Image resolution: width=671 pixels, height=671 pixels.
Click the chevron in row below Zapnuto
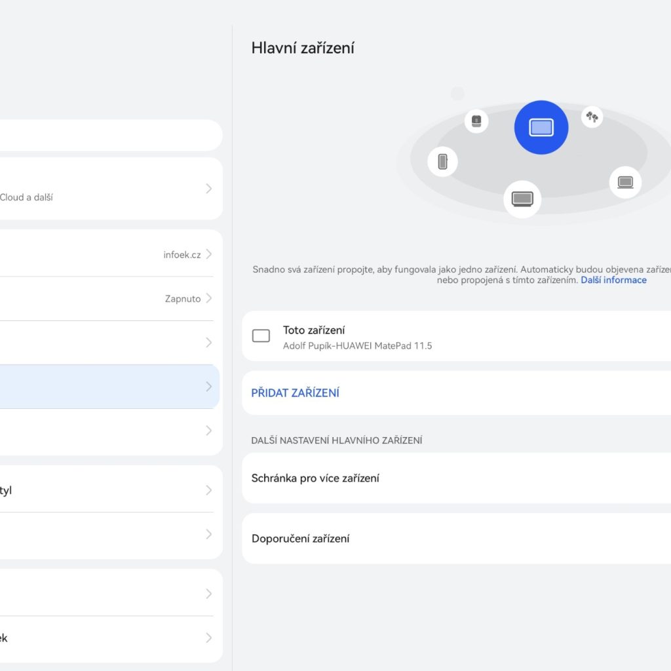coord(208,343)
